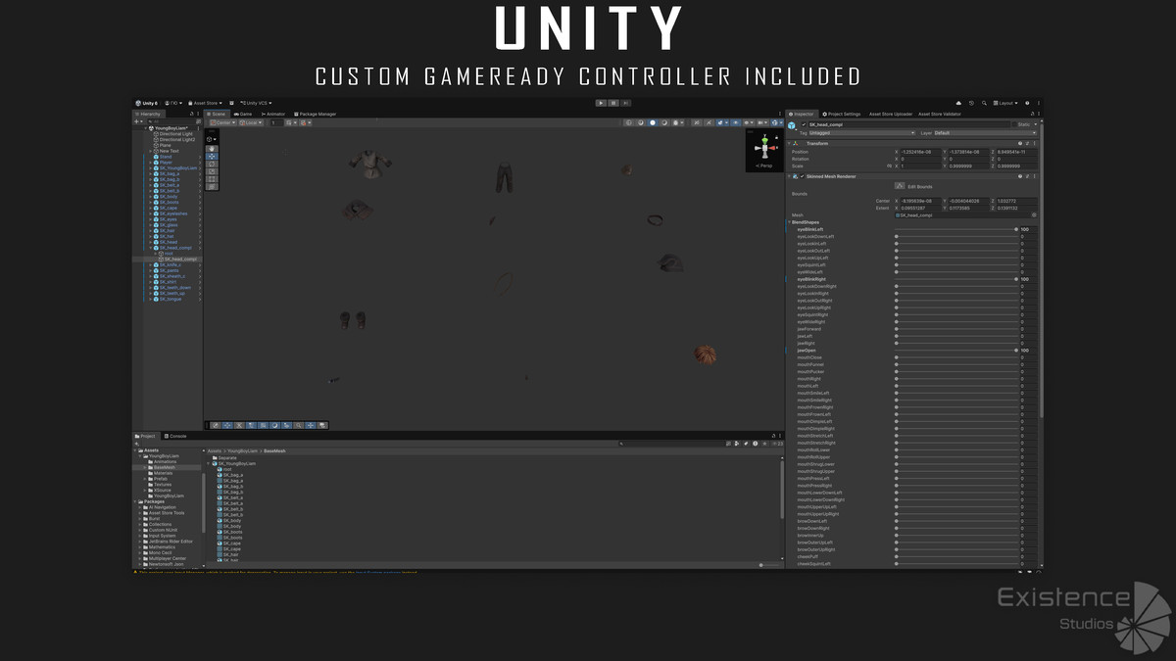
Task: Open the Local handle rotation dropdown
Action: (x=250, y=122)
